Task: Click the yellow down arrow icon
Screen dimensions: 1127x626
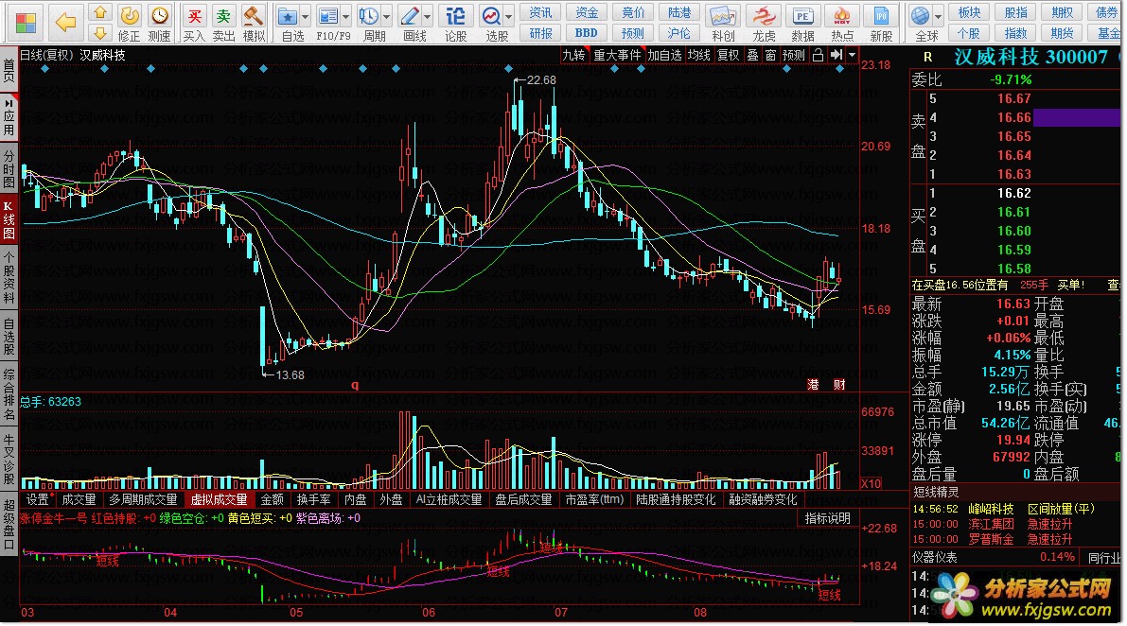Action: 100,32
